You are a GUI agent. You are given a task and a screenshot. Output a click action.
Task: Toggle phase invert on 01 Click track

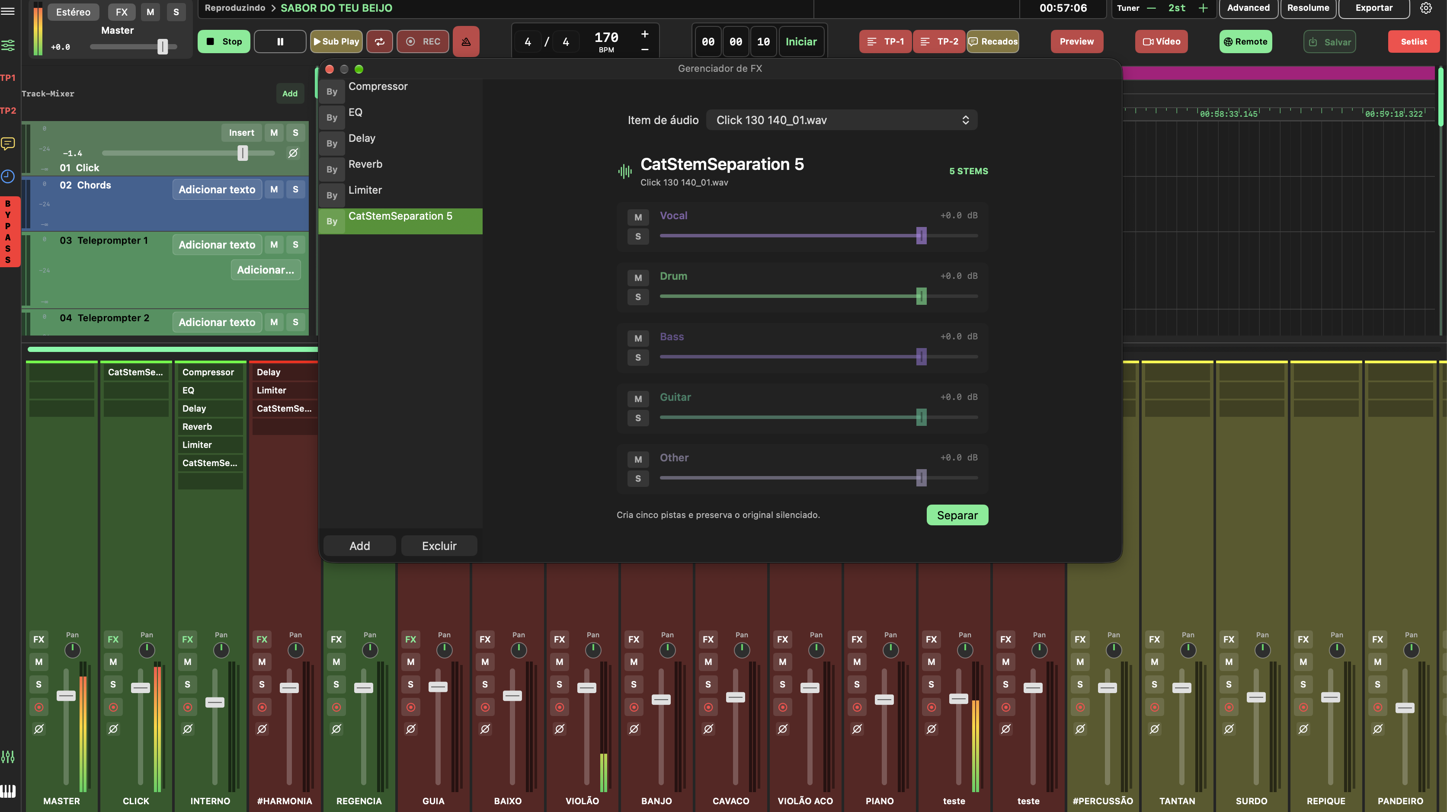(x=293, y=153)
